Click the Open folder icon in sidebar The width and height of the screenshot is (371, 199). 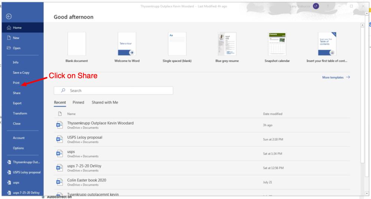[x=9, y=48]
